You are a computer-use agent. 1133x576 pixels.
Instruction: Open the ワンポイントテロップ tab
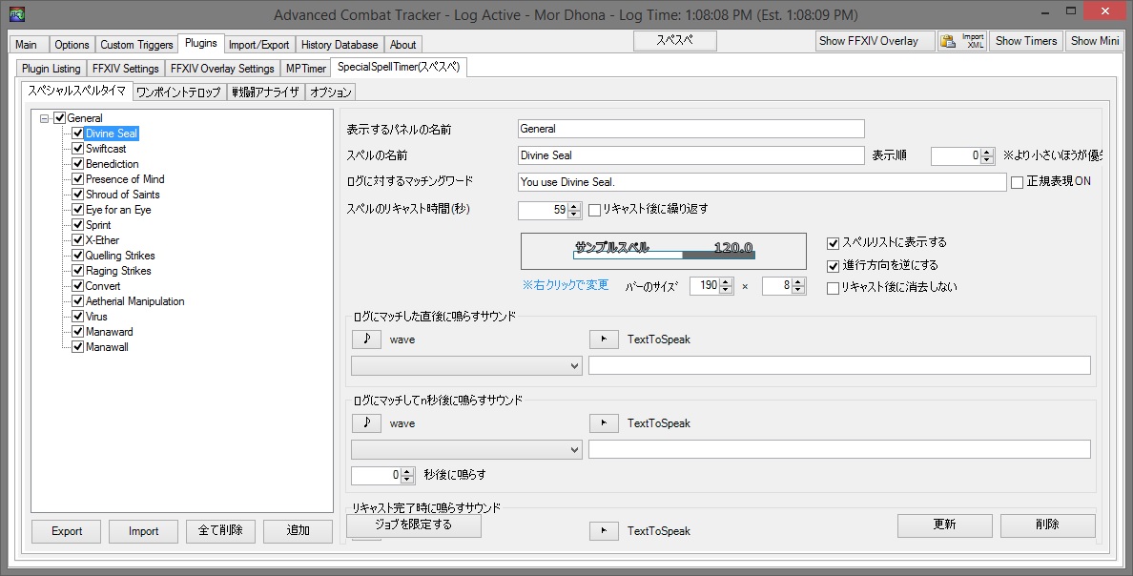point(178,93)
